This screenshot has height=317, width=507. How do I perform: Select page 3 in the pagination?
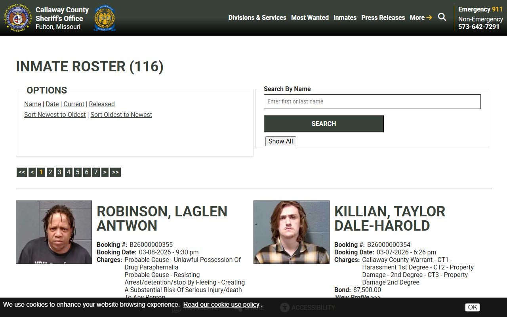(59, 172)
